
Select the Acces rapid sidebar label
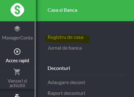coord(17,61)
